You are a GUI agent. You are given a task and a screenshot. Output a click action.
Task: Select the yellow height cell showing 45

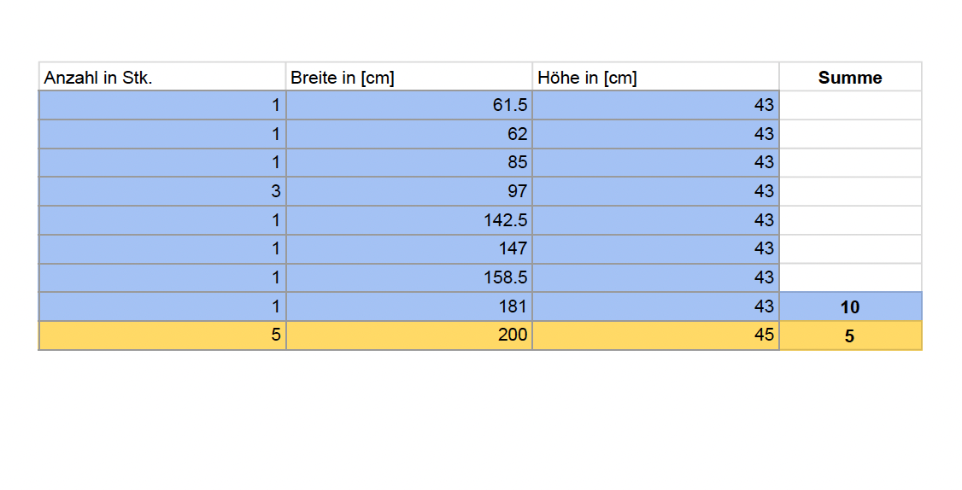tap(655, 335)
